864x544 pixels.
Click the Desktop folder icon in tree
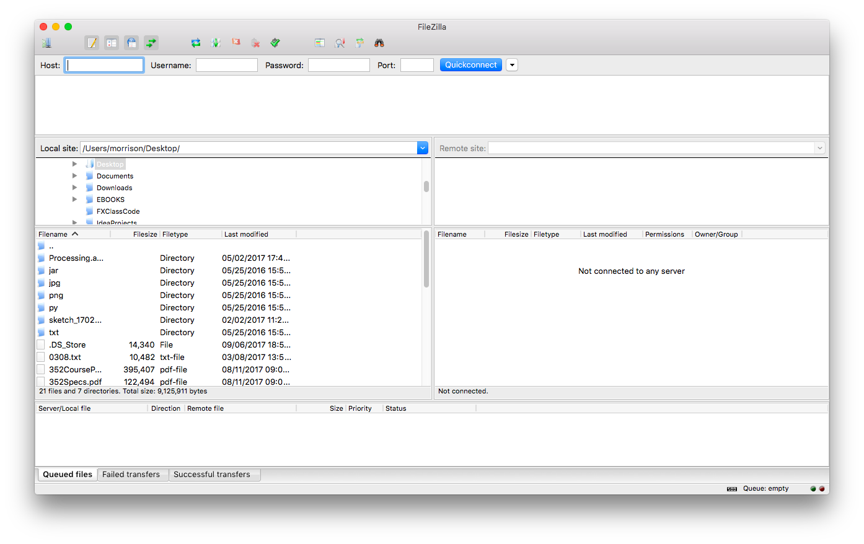point(90,164)
